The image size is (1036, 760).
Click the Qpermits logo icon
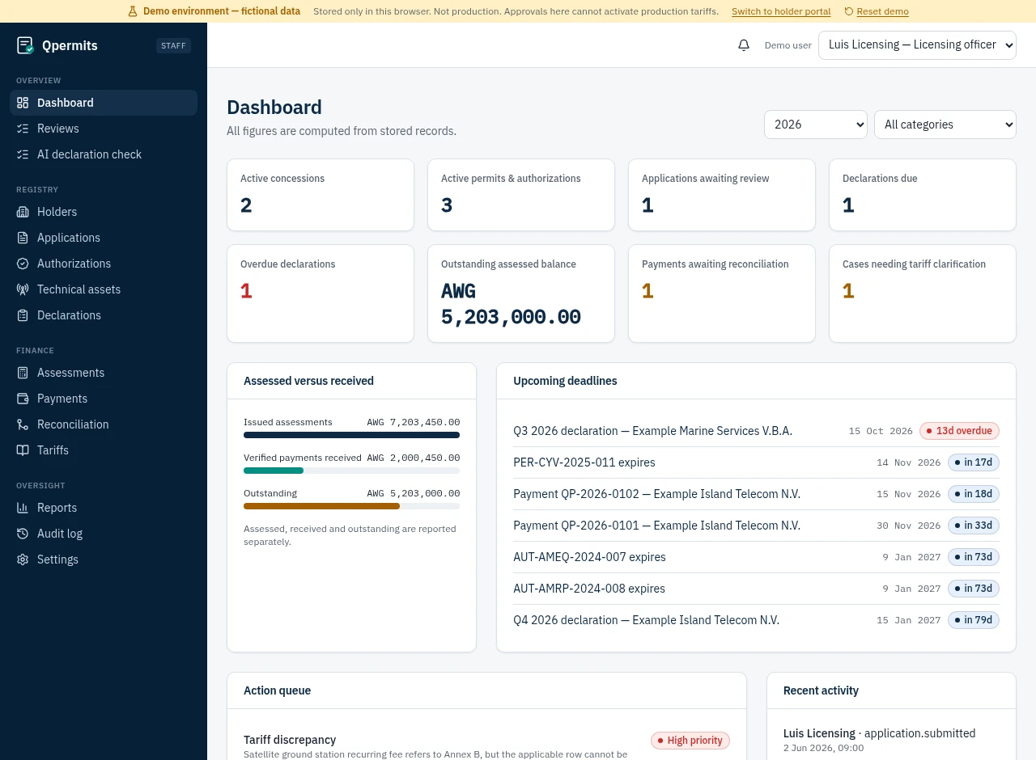point(25,45)
